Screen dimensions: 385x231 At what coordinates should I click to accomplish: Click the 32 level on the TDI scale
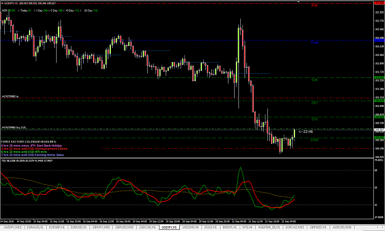pyautogui.click(x=376, y=205)
